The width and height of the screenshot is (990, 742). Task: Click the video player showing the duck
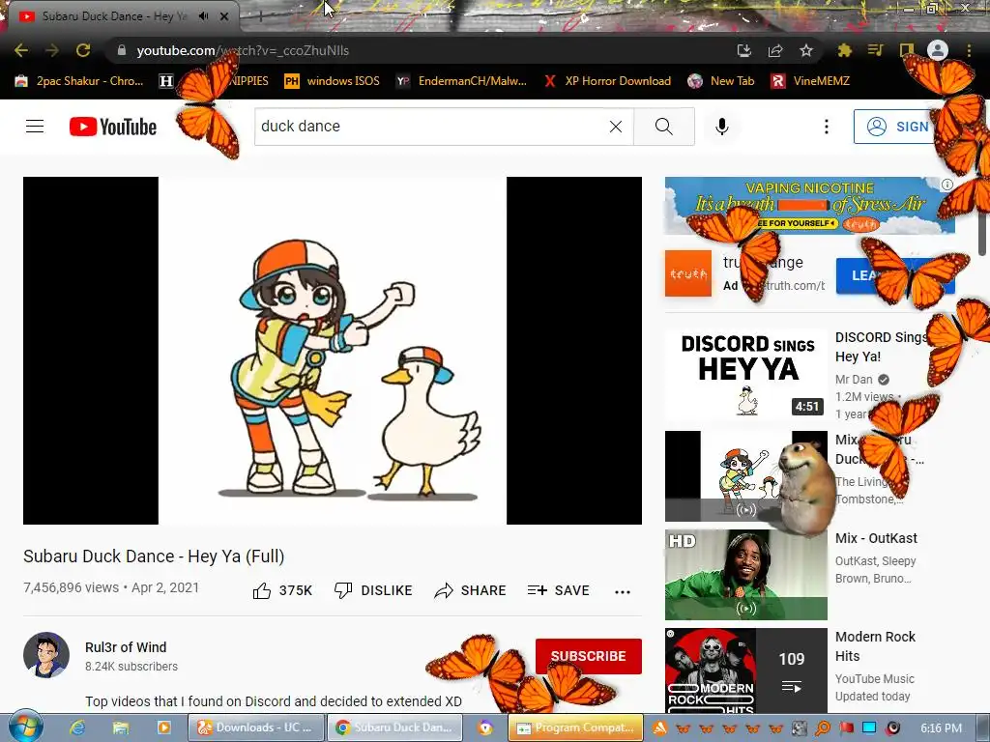coord(333,350)
